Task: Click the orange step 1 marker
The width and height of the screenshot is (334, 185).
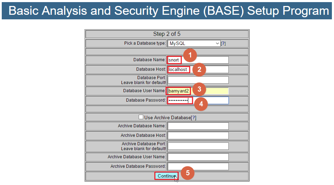Action: point(190,55)
